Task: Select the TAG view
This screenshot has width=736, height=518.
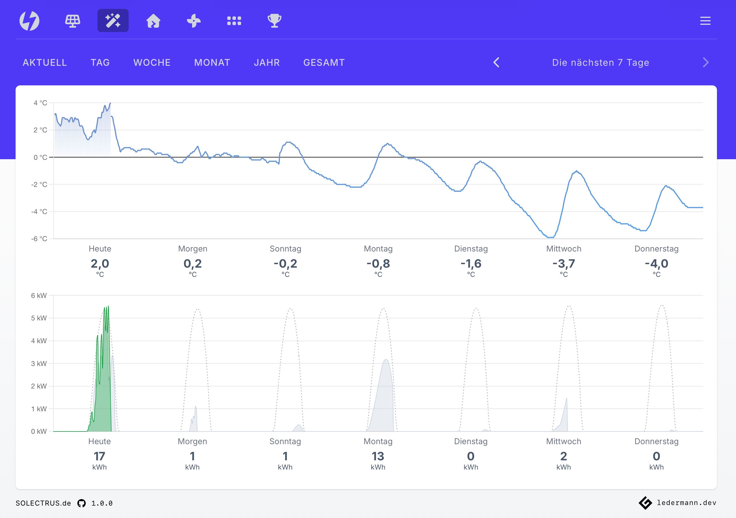Action: (100, 63)
